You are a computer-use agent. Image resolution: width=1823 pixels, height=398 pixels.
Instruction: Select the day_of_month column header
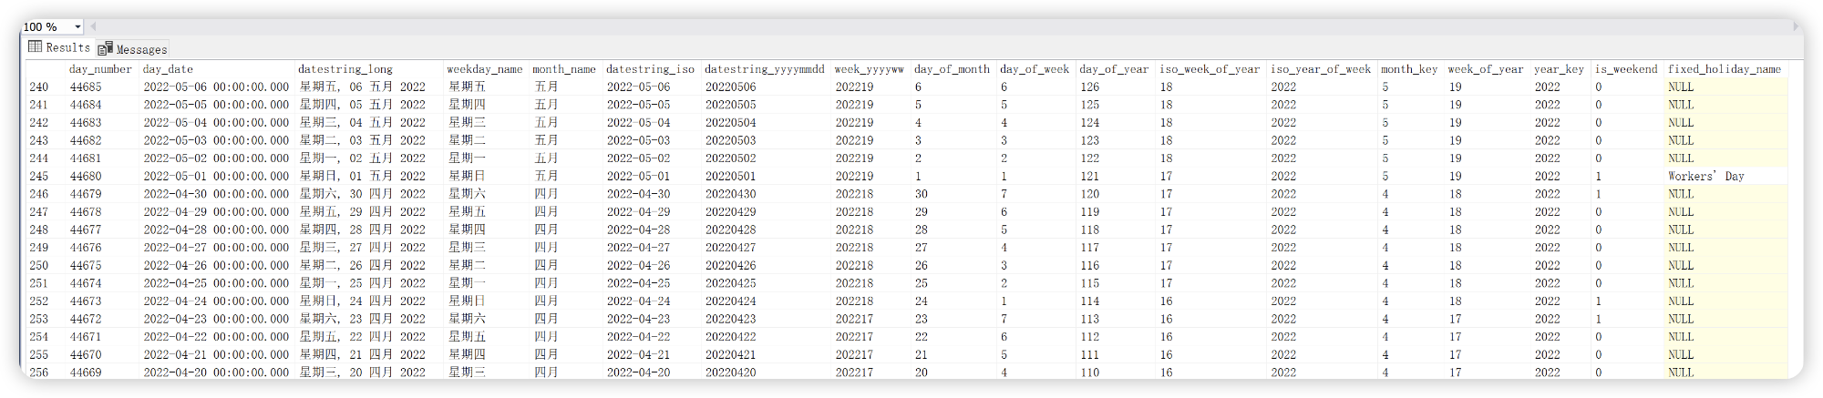coord(953,69)
